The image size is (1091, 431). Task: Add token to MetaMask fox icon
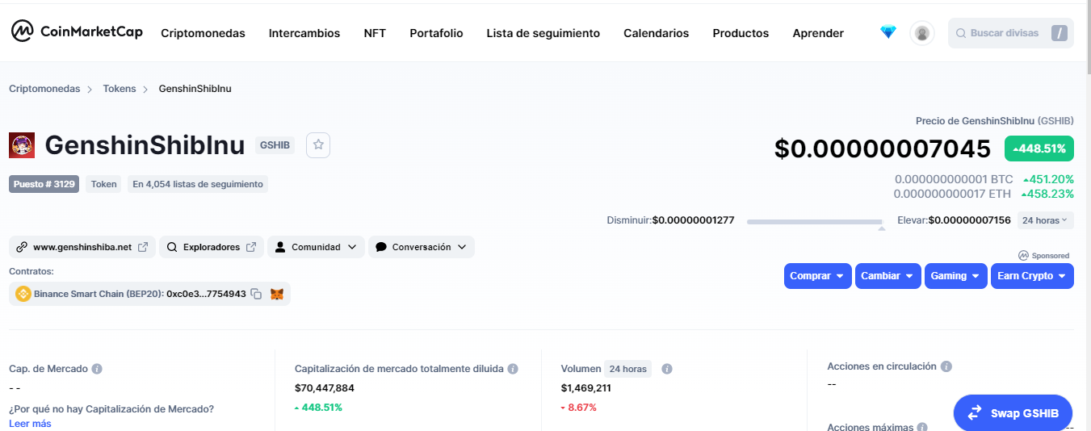click(x=277, y=294)
